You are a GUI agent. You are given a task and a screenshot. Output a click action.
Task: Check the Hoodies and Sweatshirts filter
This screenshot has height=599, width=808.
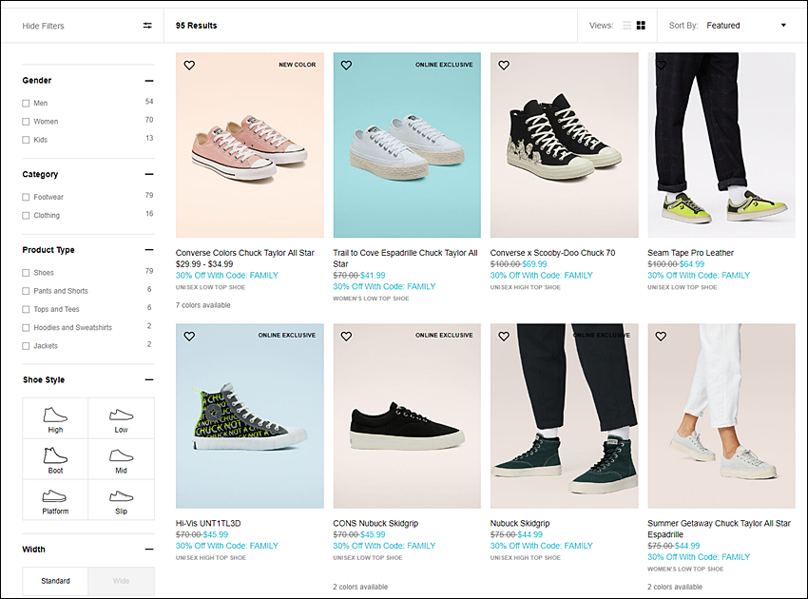pos(26,327)
